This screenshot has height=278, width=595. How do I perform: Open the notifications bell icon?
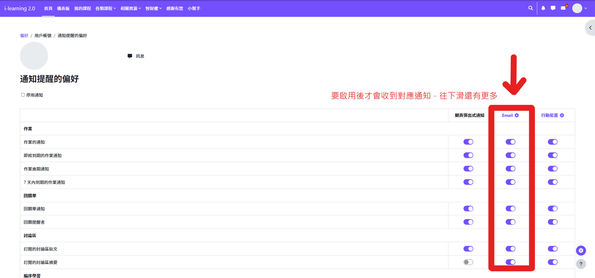pos(543,8)
